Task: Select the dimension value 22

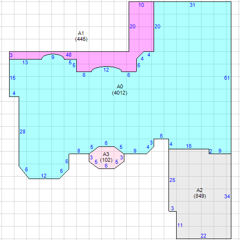Action: [x=204, y=236]
